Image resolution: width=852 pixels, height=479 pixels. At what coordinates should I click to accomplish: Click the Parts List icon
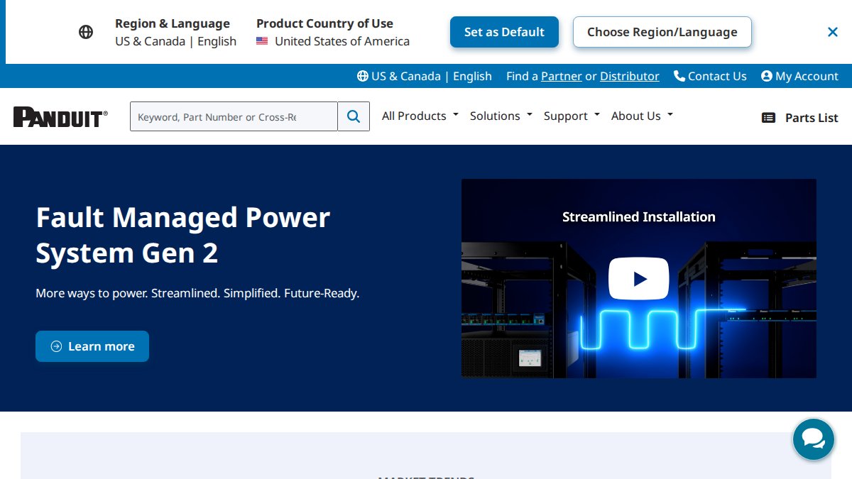click(769, 118)
